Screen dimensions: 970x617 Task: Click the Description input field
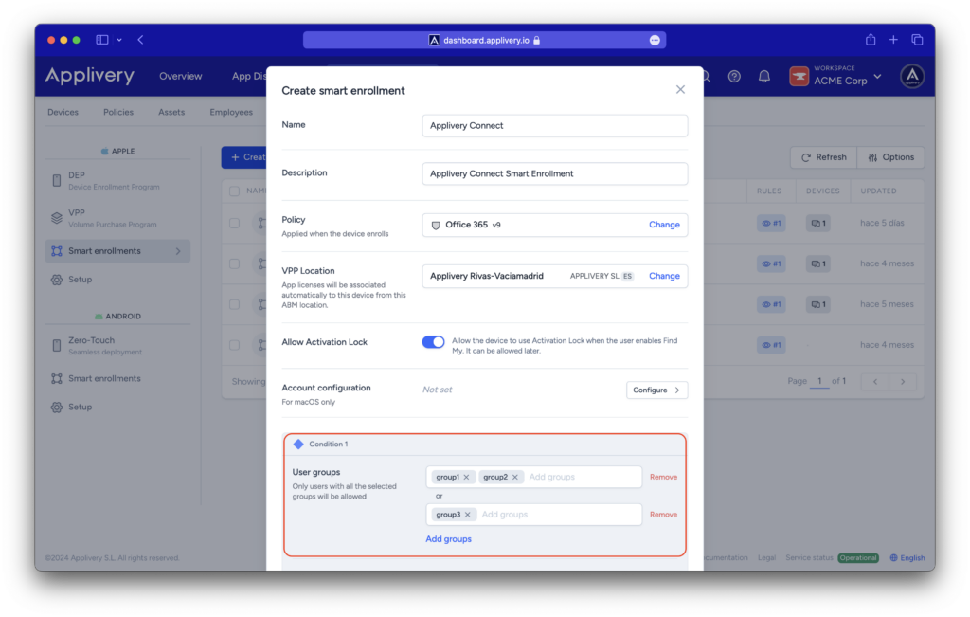click(554, 173)
